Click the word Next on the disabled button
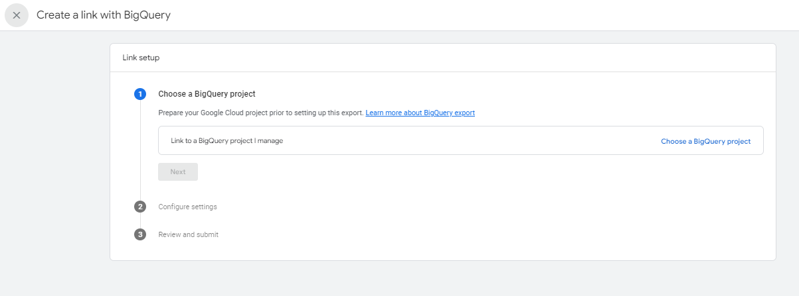The height and width of the screenshot is (296, 799). point(178,172)
